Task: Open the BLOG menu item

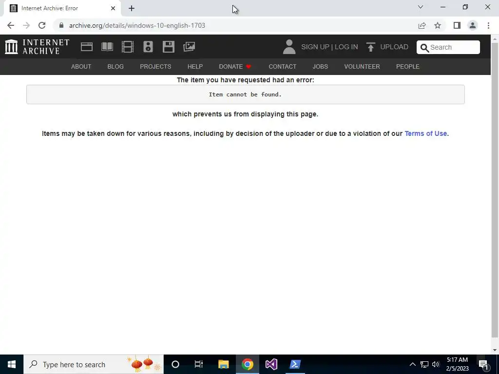Action: pos(115,66)
